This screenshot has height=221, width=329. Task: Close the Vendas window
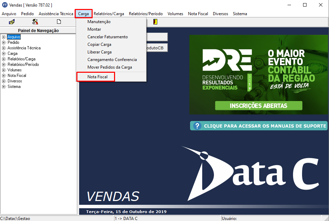321,5
